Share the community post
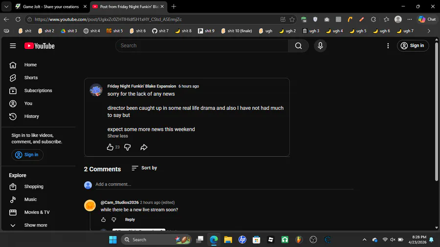 click(x=144, y=147)
